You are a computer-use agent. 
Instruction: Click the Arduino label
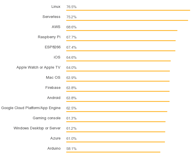coord(54,148)
